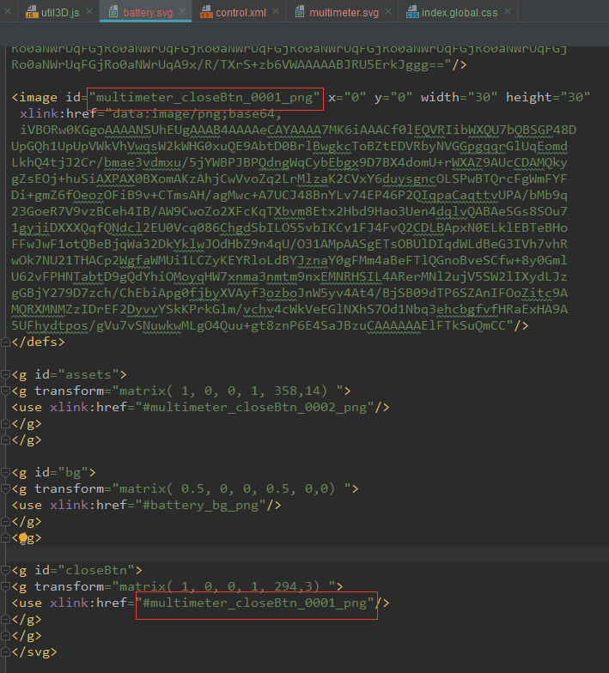Click the id "multimeter_closeBtn_0001_png" value
This screenshot has height=673, width=609.
coord(205,98)
